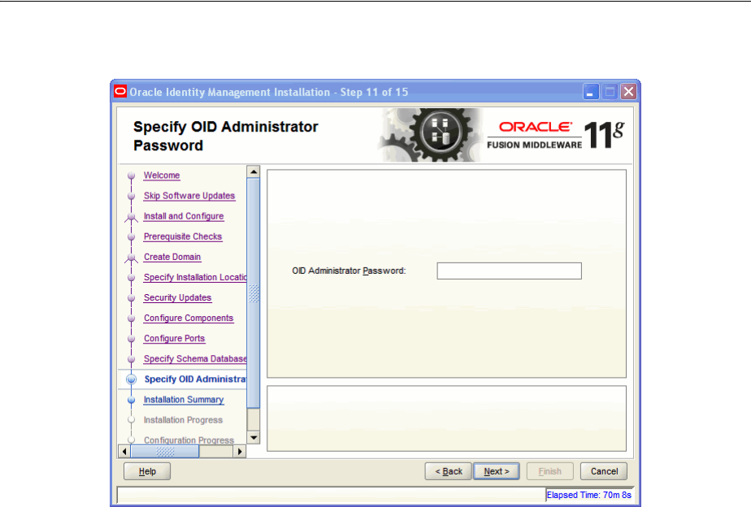Click the down arrow of sidebar scrollbar
Image resolution: width=751 pixels, height=507 pixels.
(254, 438)
